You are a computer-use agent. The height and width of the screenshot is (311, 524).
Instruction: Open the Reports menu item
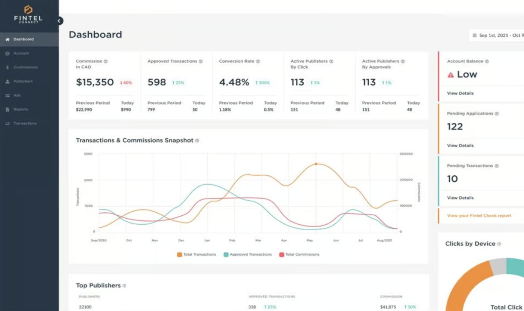click(x=29, y=110)
